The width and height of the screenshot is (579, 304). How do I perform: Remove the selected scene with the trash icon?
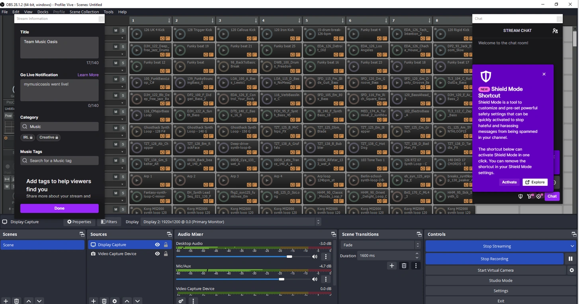16,301
